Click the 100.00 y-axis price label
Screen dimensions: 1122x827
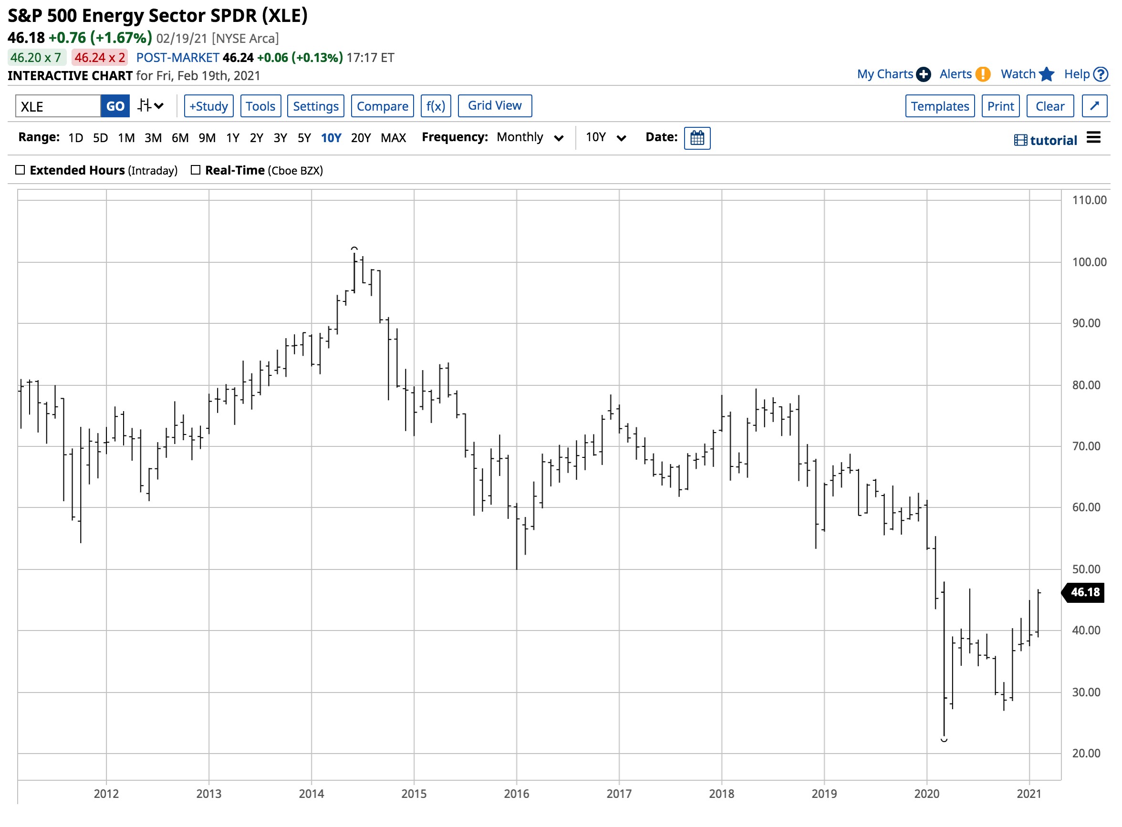point(1089,262)
